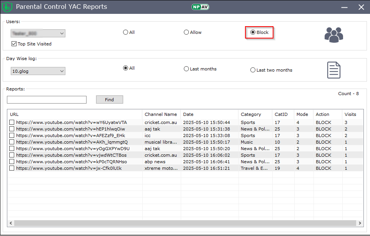Click the day wise log document icon
Screen dimensions: 370x236
[333, 70]
